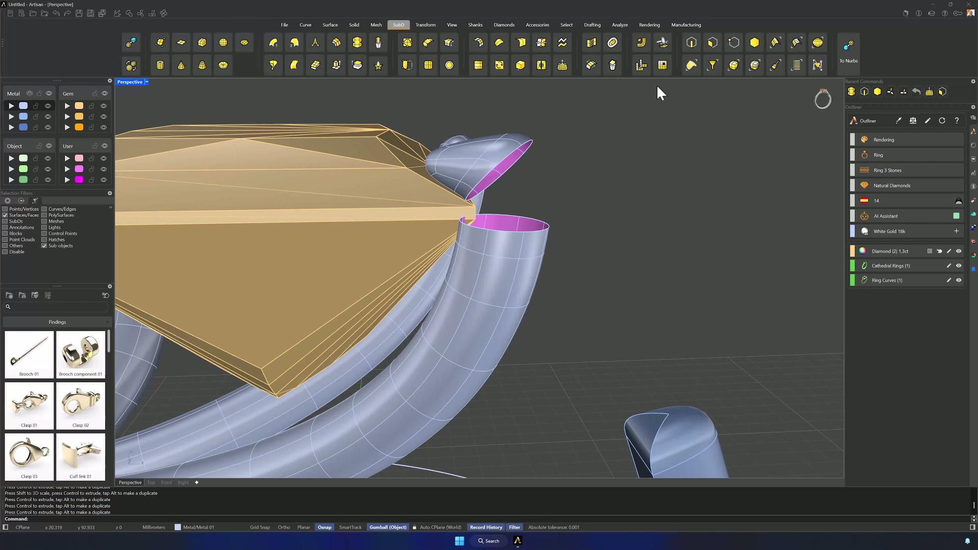Select the Clasp 01 finding thumbnail

tap(29, 406)
